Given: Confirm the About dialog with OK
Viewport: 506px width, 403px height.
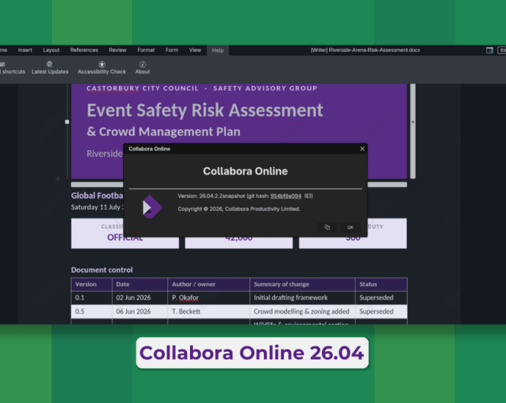Looking at the screenshot, I should pos(351,227).
